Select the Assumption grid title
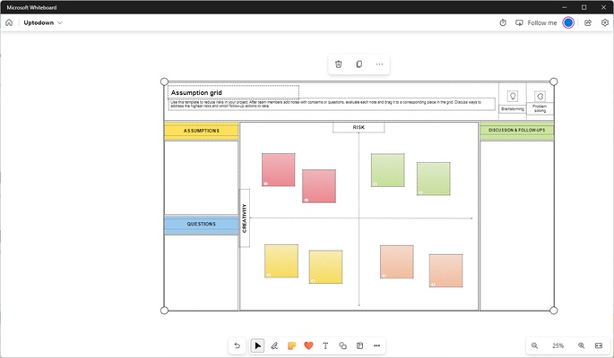The image size is (614, 358). [196, 92]
